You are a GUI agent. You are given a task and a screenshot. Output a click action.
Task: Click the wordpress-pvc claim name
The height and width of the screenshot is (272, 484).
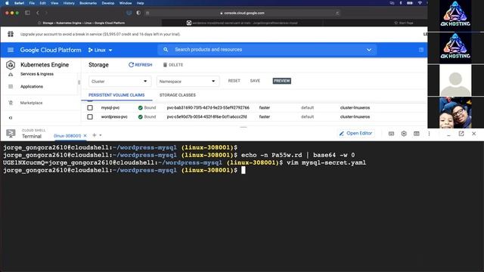(114, 117)
